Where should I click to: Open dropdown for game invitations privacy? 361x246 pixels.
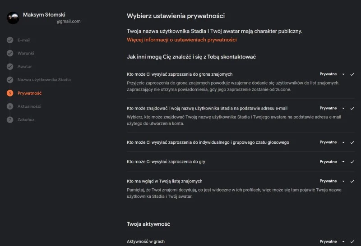(x=332, y=161)
